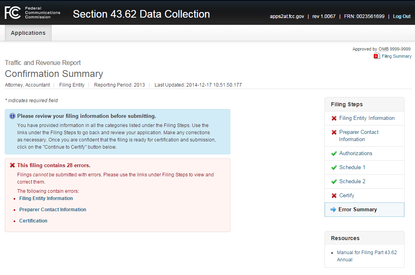This screenshot has width=415, height=275.
Task: Follow the Filing Entity Information error link
Action: pos(46,198)
